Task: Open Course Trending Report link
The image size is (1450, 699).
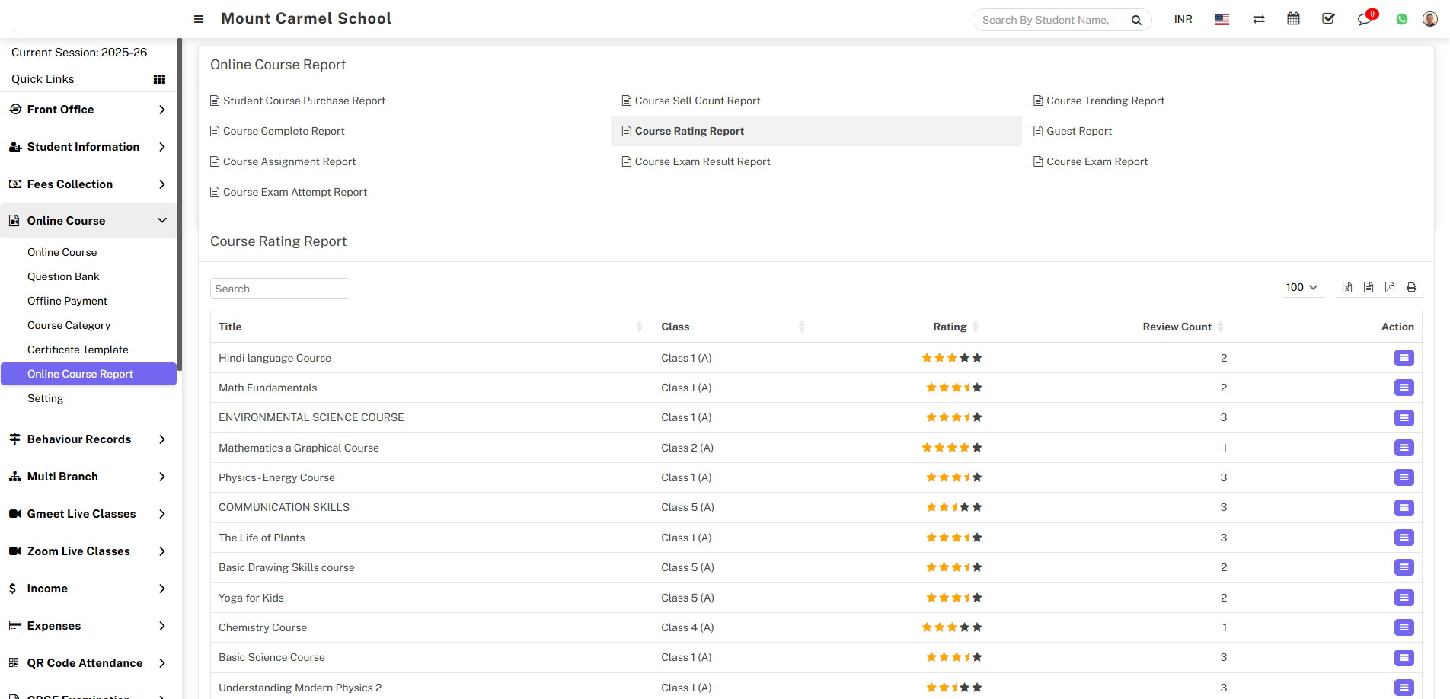Action: pyautogui.click(x=1105, y=101)
